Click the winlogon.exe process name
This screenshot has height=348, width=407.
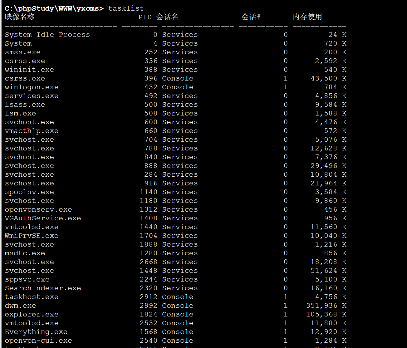32,87
